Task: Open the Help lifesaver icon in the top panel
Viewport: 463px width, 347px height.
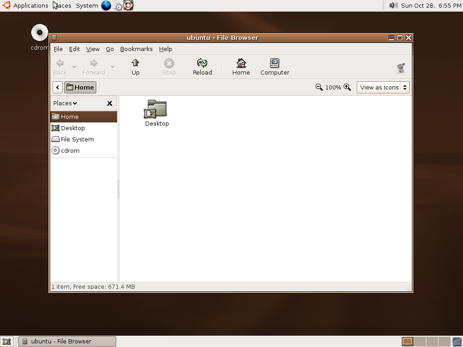Action: (128, 5)
